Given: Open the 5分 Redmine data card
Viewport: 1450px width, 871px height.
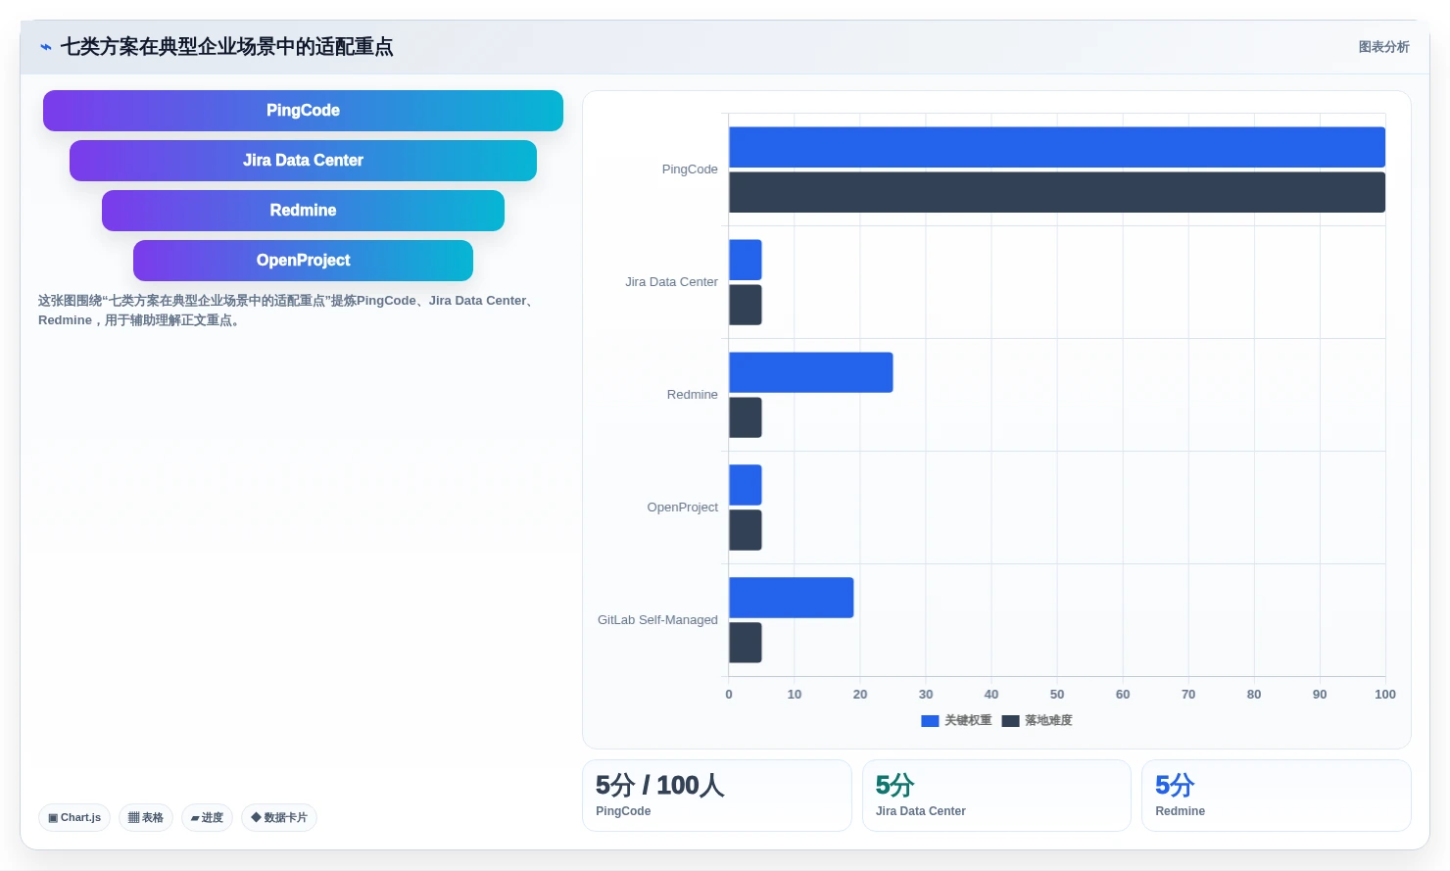Looking at the screenshot, I should [1277, 796].
